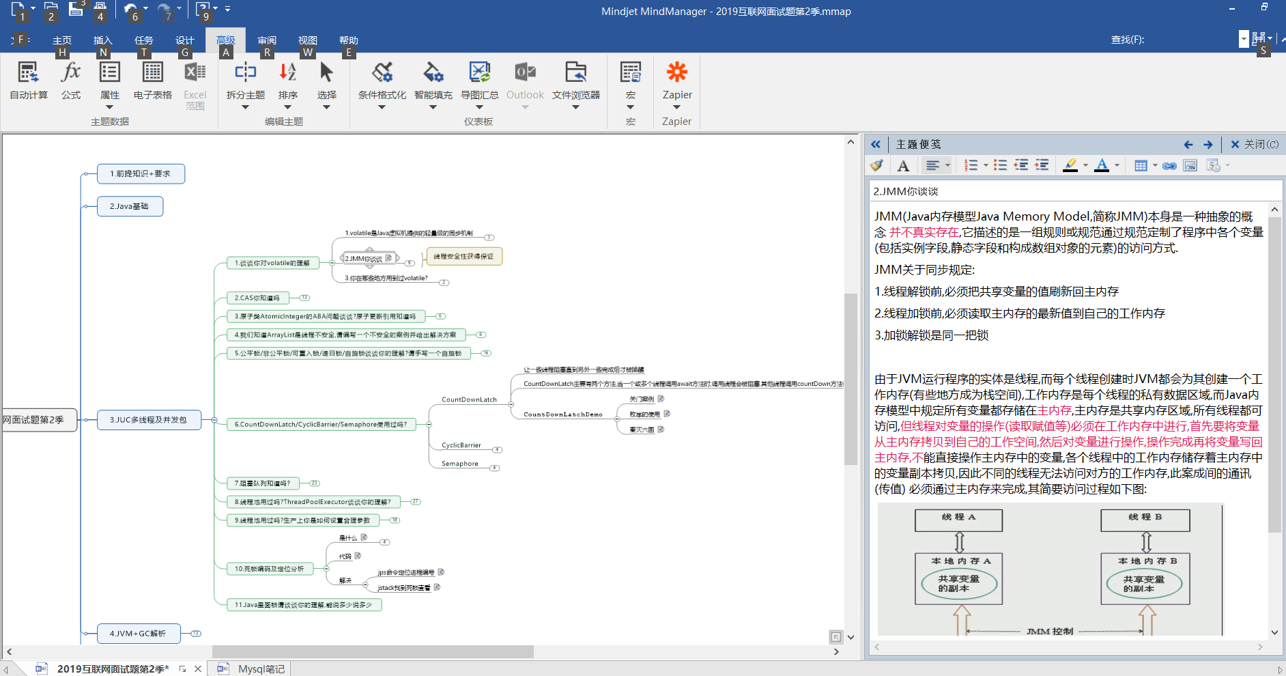Click the font color A swatch
Image resolution: width=1286 pixels, height=676 pixels.
click(1101, 165)
